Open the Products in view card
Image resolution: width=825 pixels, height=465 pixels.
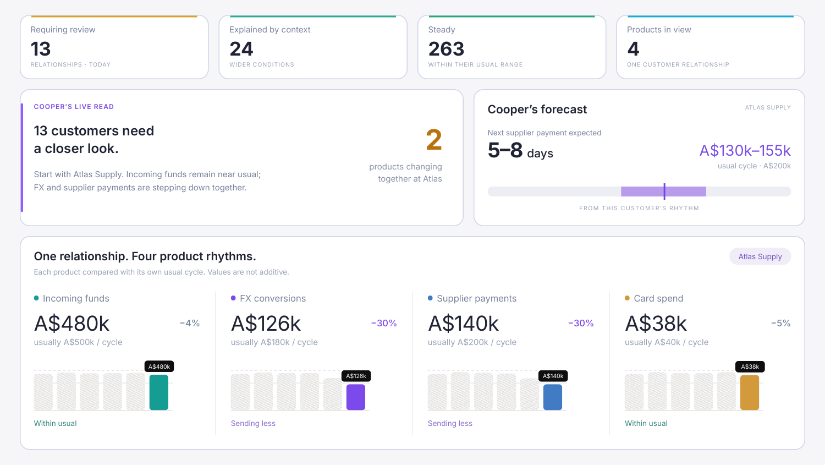coord(711,47)
